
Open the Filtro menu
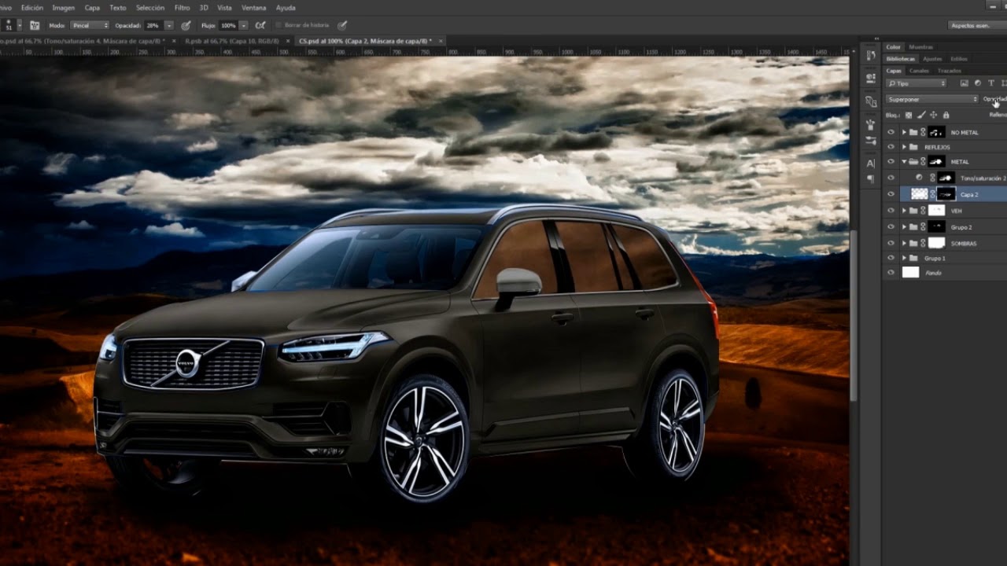(182, 8)
